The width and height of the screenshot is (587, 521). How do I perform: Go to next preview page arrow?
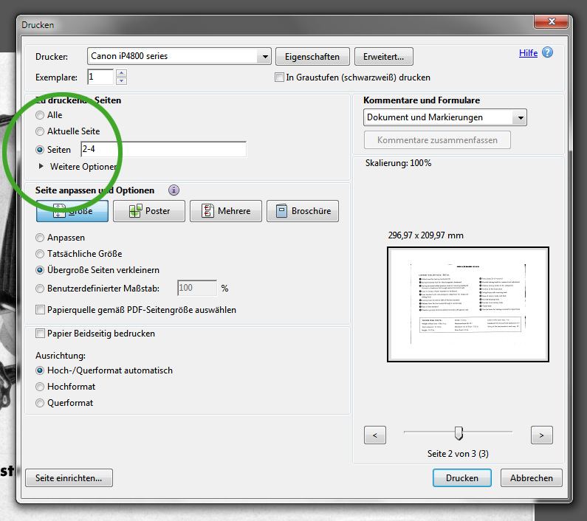[542, 435]
